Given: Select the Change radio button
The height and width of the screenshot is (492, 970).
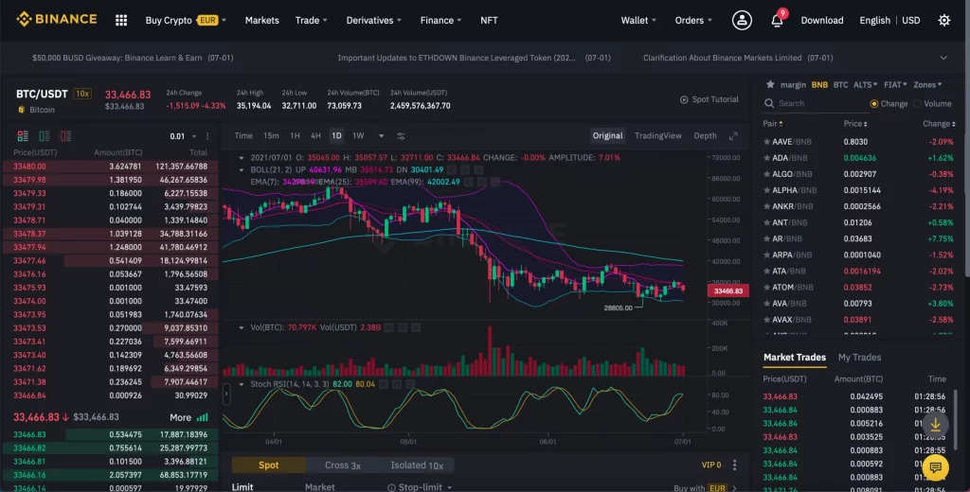Looking at the screenshot, I should pyautogui.click(x=874, y=104).
